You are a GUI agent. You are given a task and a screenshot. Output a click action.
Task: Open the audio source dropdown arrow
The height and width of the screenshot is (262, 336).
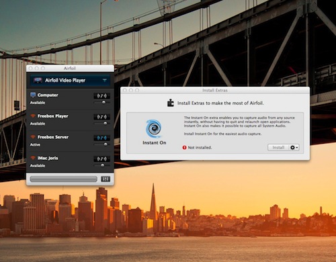(x=104, y=80)
